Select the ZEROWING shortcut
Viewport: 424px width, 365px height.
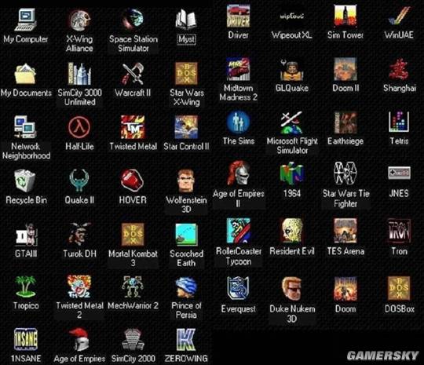[186, 340]
